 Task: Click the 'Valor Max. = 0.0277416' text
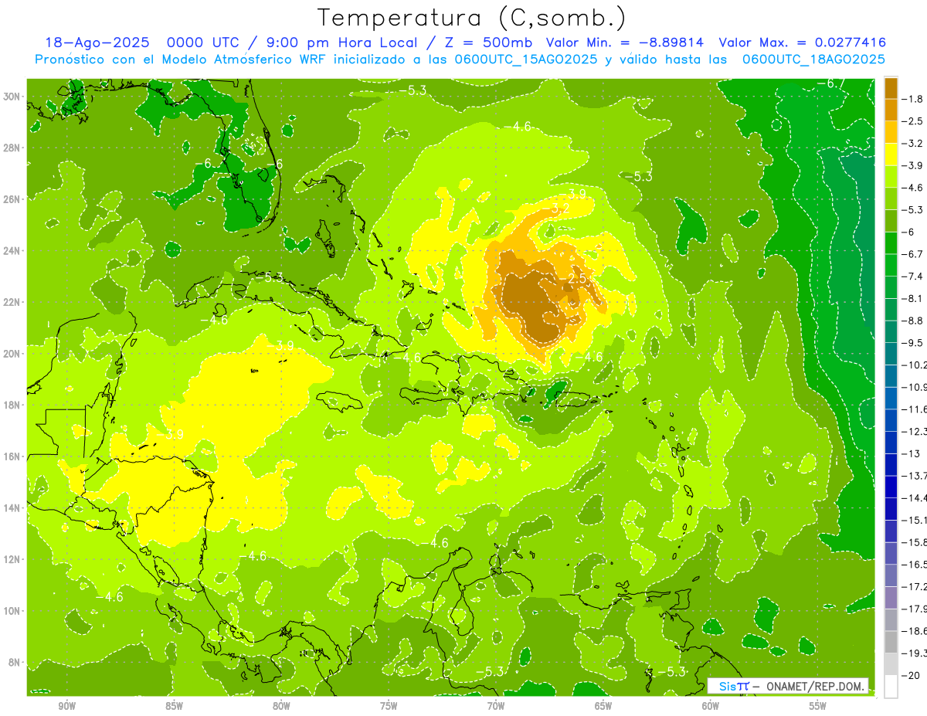coord(803,42)
